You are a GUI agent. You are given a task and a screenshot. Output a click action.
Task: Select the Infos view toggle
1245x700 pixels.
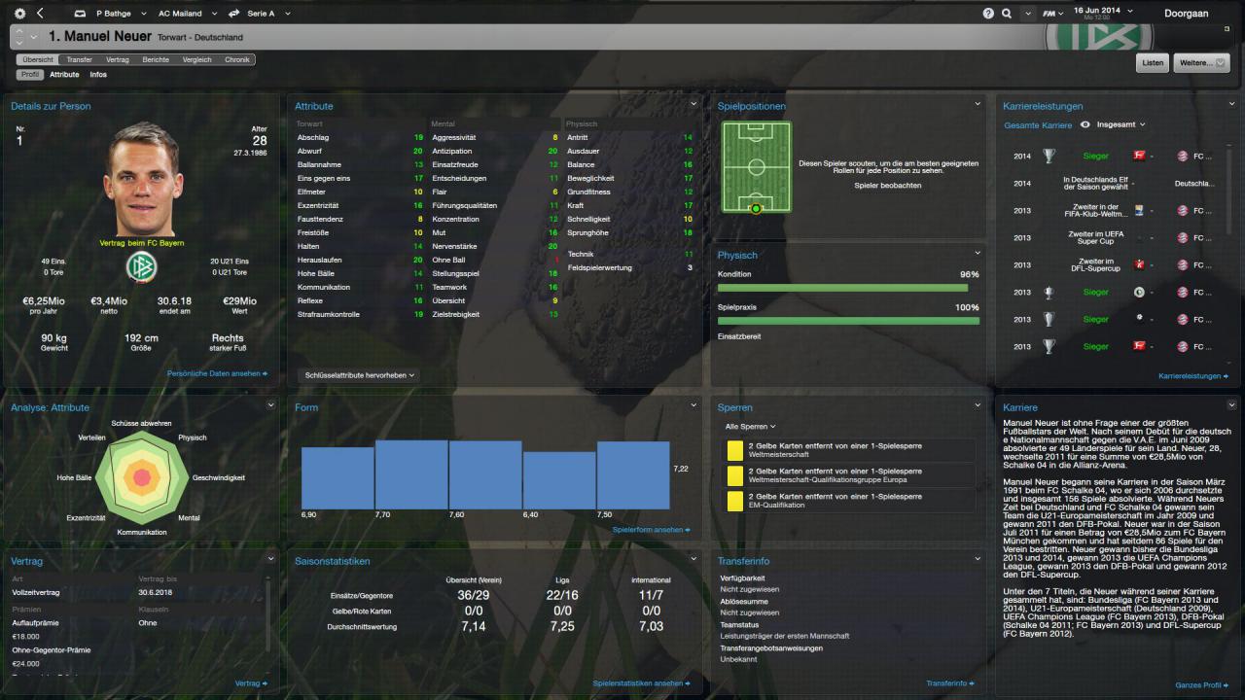98,74
